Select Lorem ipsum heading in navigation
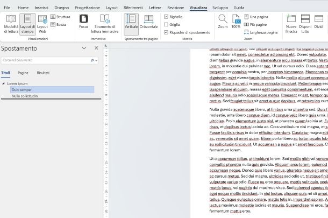Viewport: 328px width, 218px height. click(x=17, y=83)
